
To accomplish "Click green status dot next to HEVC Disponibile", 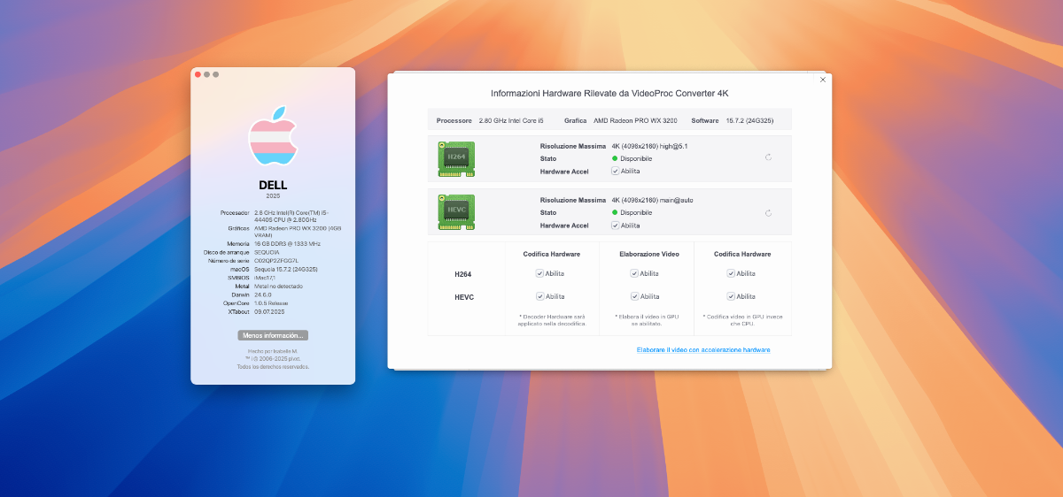I will [x=615, y=213].
